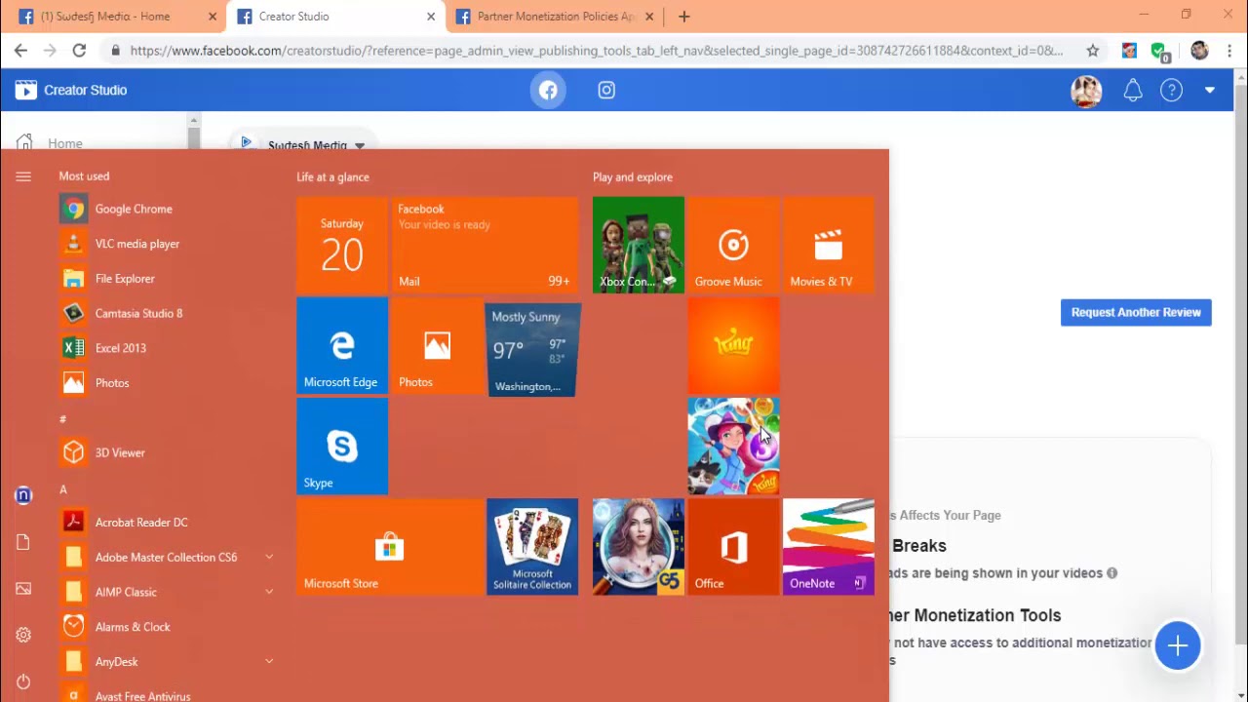This screenshot has width=1248, height=702.
Task: Open the Photos tile
Action: click(437, 346)
